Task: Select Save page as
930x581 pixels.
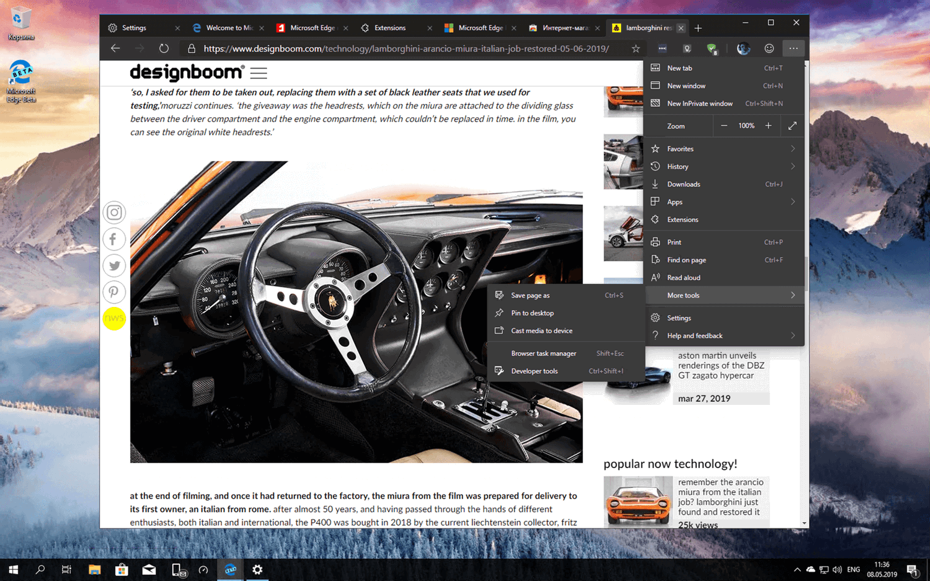Action: [565, 295]
